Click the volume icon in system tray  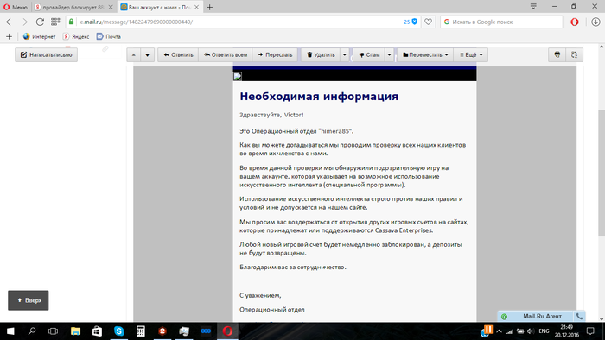point(531,331)
